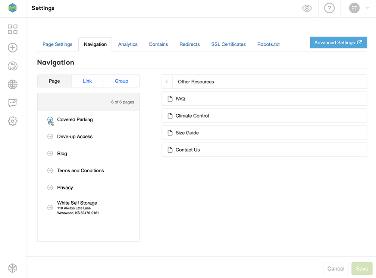The image size is (376, 278).
Task: Open the user menu dropdown arrow
Action: (367, 8)
